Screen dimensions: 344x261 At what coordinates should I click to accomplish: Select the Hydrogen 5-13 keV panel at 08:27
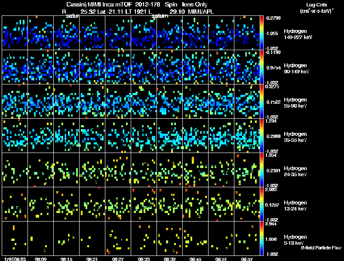118,238
